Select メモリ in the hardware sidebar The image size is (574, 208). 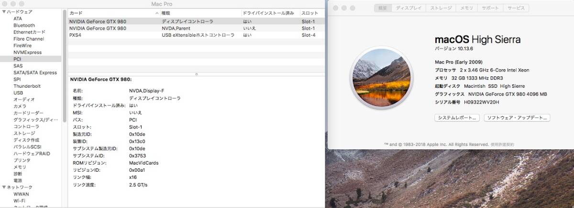20,167
